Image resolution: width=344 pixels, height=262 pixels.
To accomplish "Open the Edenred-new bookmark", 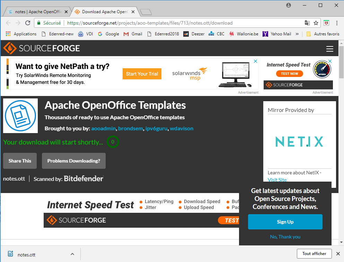I will coord(58,34).
